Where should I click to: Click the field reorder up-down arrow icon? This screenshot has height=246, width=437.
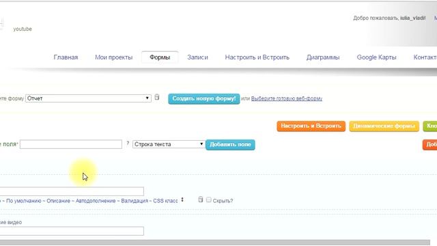(182, 200)
